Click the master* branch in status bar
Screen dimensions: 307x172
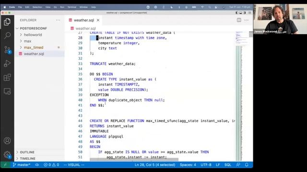(22, 165)
